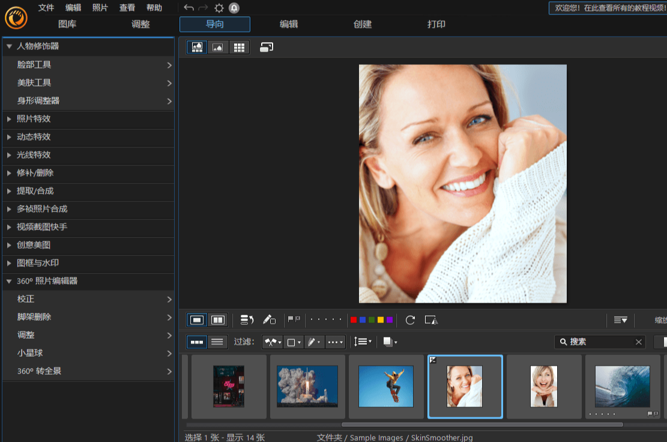Clear the search box with X icon
This screenshot has height=442, width=667.
tap(638, 342)
